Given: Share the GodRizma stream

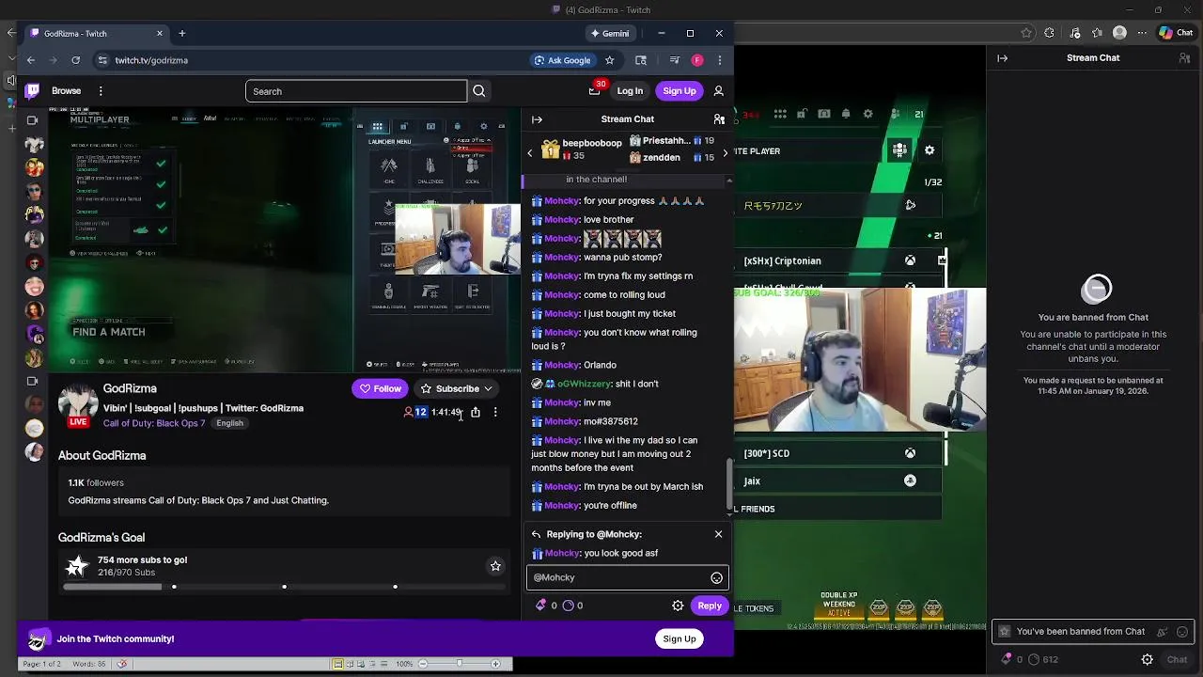Looking at the screenshot, I should (476, 412).
